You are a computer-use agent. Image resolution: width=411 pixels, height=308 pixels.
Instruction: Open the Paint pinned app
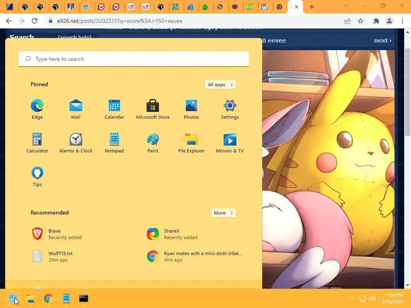pyautogui.click(x=153, y=143)
